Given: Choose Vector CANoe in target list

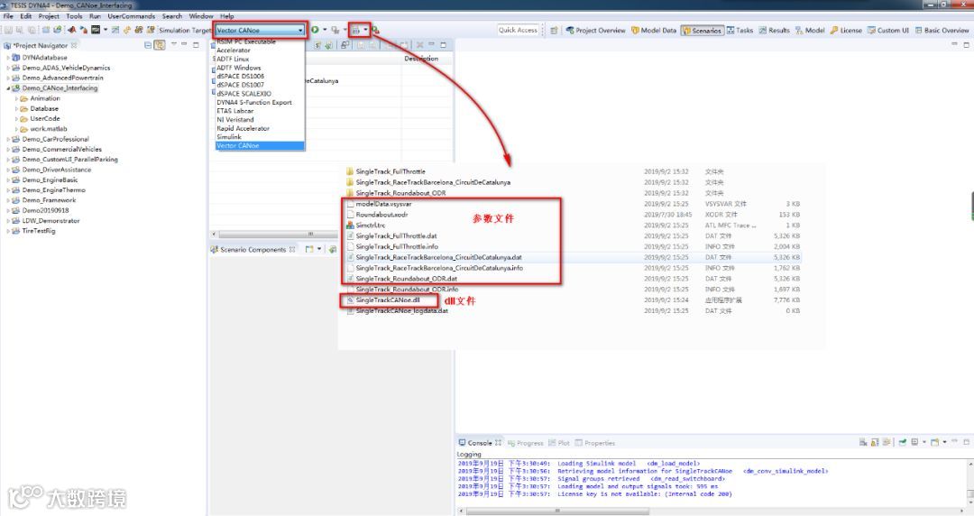Looking at the screenshot, I should (x=260, y=145).
